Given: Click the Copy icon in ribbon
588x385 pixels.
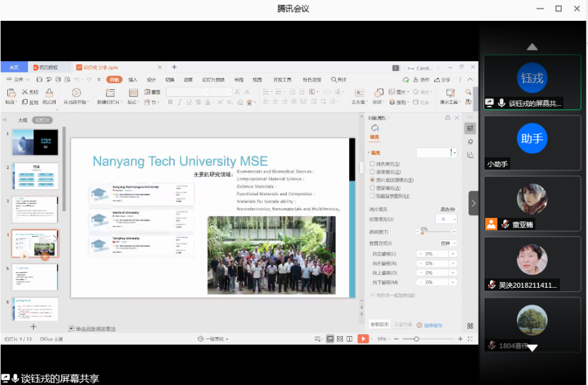Looking at the screenshot, I should point(25,102).
